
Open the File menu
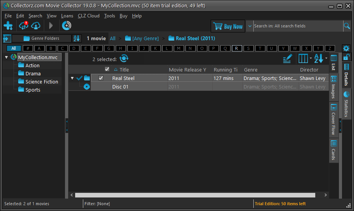8,16
